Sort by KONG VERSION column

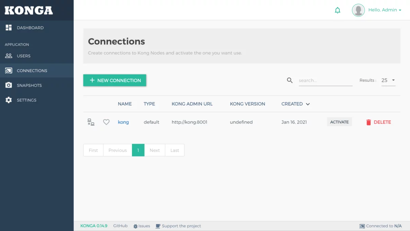tap(247, 104)
